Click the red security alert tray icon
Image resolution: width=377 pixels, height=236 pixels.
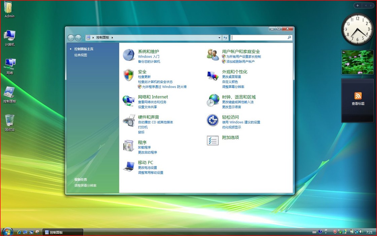tap(335, 232)
